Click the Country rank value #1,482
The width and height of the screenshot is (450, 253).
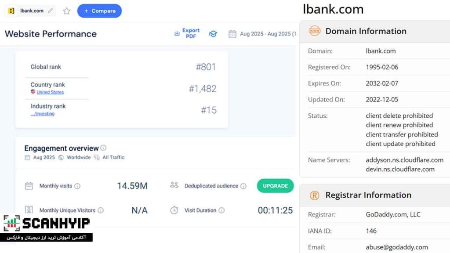click(203, 89)
